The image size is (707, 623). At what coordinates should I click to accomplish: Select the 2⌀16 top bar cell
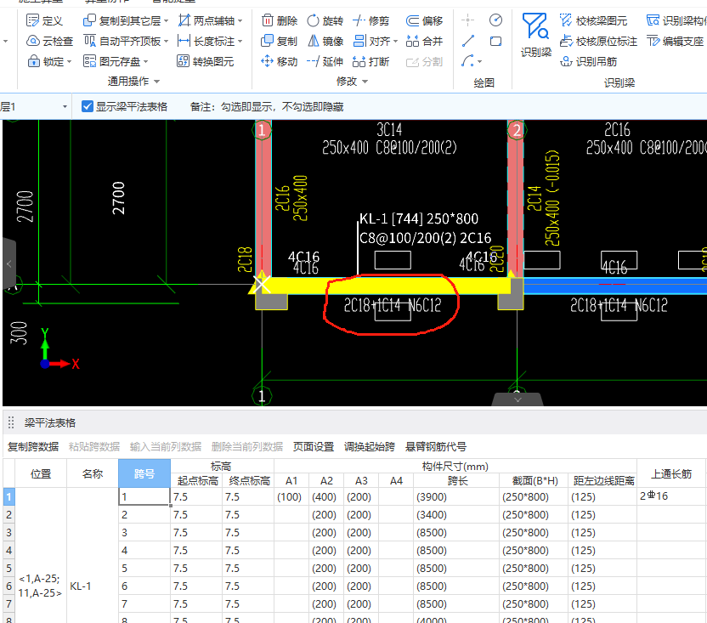click(x=671, y=496)
